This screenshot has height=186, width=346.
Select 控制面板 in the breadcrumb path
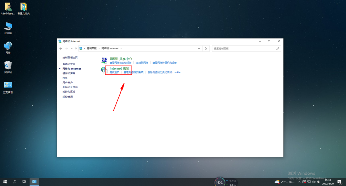click(x=92, y=48)
